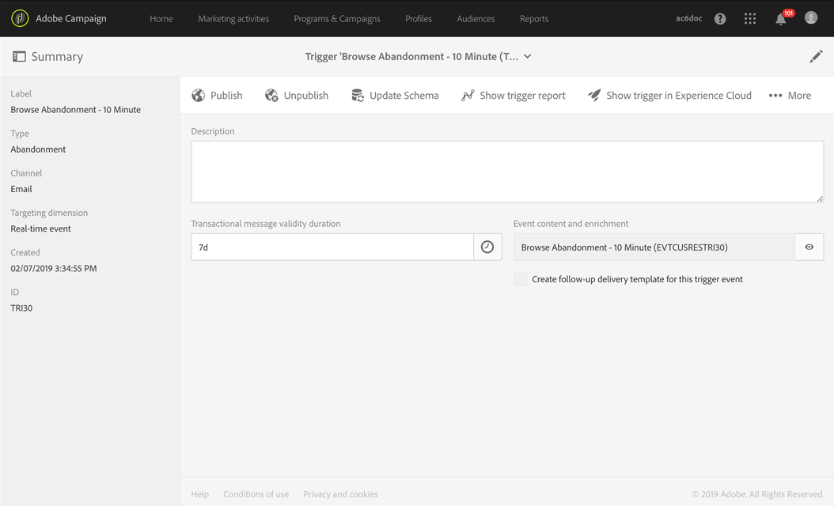This screenshot has height=506, width=834.
Task: Click the Adobe Campaign logo icon
Action: (x=20, y=18)
